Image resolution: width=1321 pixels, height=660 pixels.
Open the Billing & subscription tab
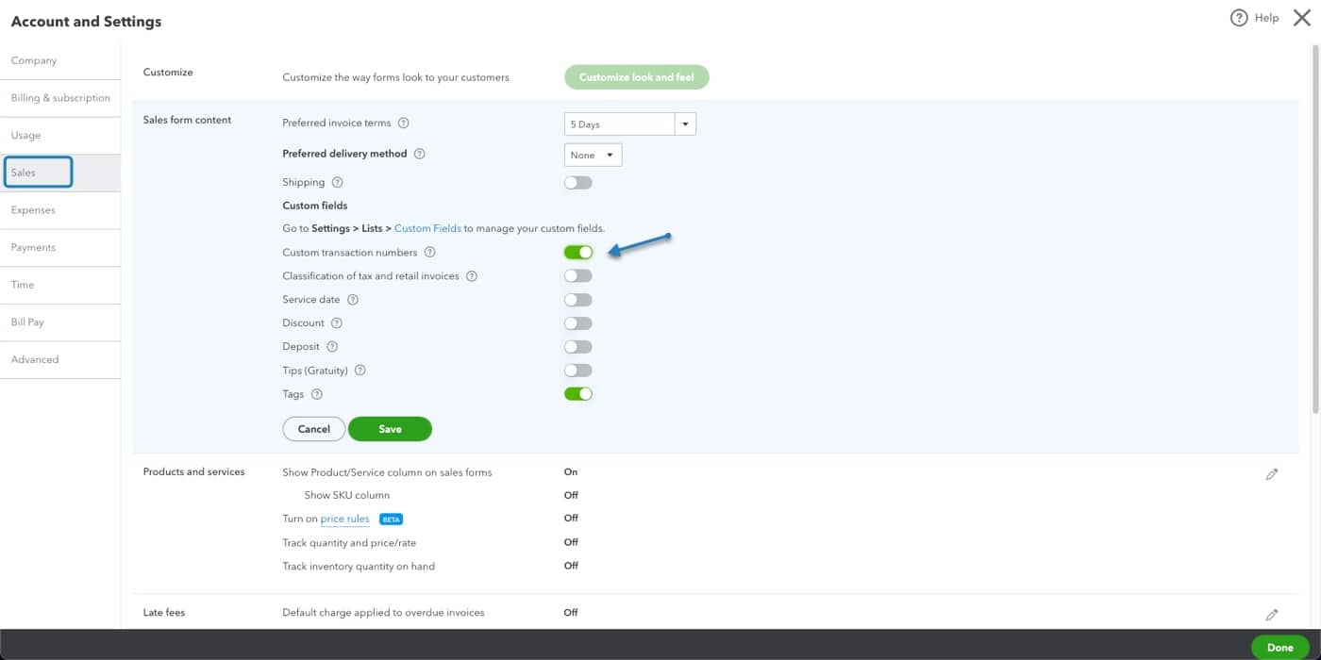pos(60,98)
